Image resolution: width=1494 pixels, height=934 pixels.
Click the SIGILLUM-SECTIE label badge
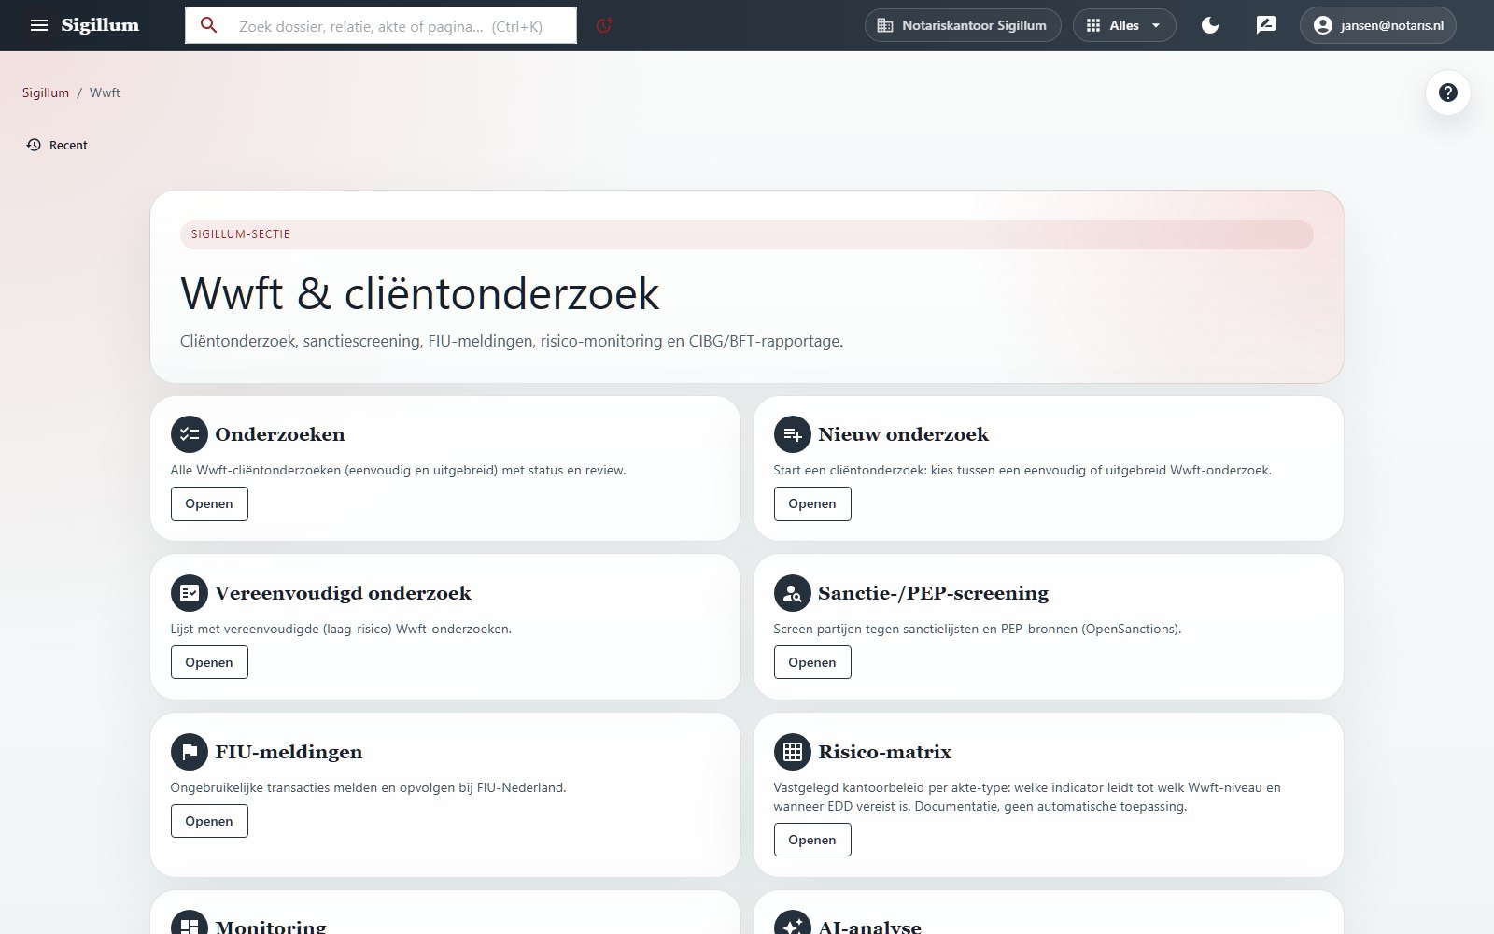point(747,234)
